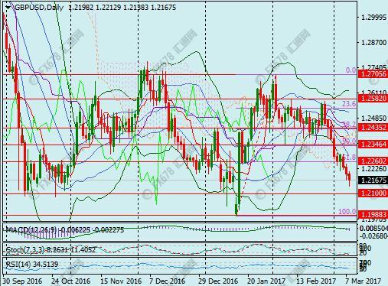Viewport: 388px width, 286px height.
Task: Click the Fibonacci 0.0 level label
Action: 351,70
